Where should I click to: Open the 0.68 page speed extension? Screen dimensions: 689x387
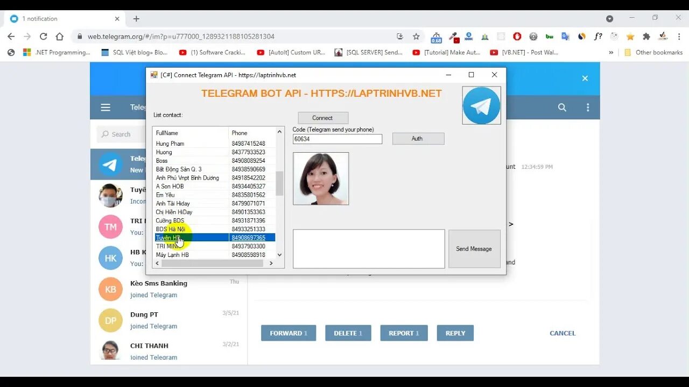click(x=436, y=37)
